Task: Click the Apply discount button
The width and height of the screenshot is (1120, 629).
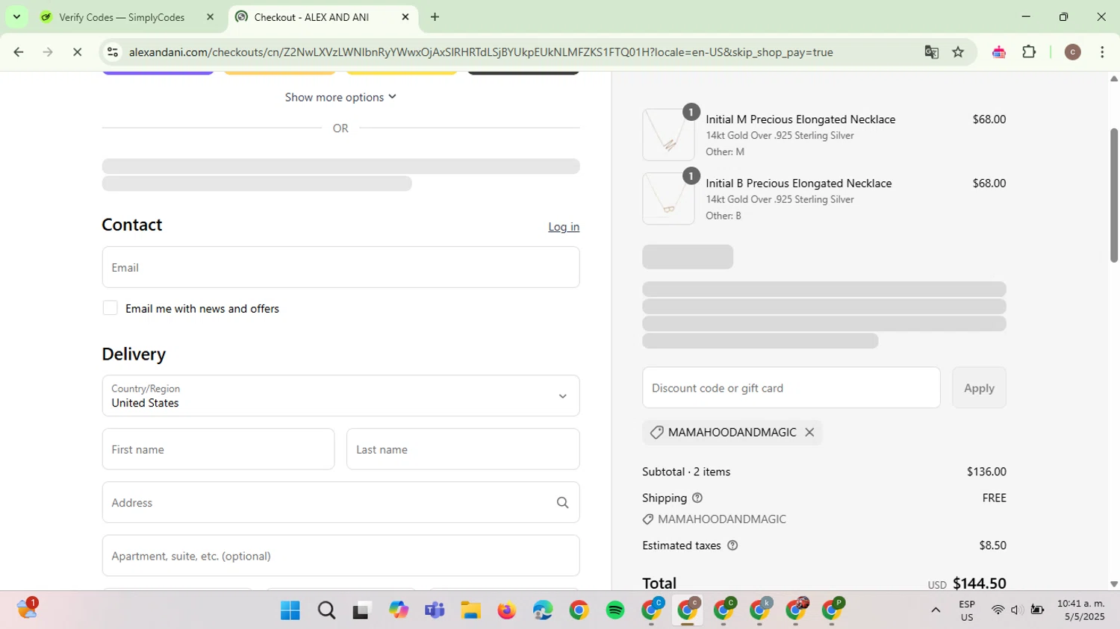Action: (x=979, y=387)
